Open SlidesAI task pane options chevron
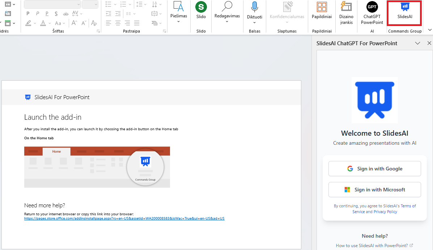The image size is (433, 250). pyautogui.click(x=417, y=43)
